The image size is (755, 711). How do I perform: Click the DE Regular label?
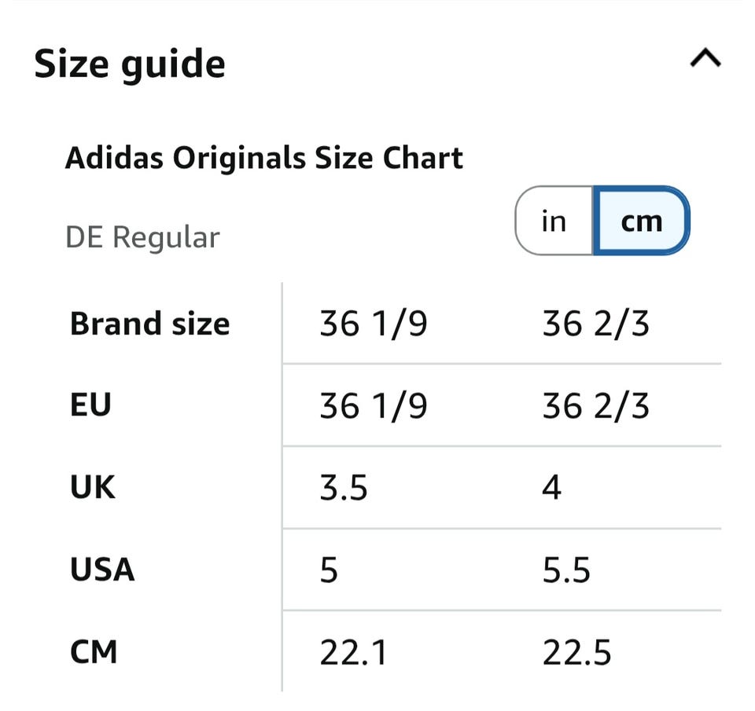pyautogui.click(x=142, y=237)
